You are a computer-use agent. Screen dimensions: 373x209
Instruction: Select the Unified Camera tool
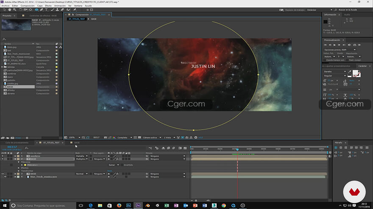click(25, 10)
